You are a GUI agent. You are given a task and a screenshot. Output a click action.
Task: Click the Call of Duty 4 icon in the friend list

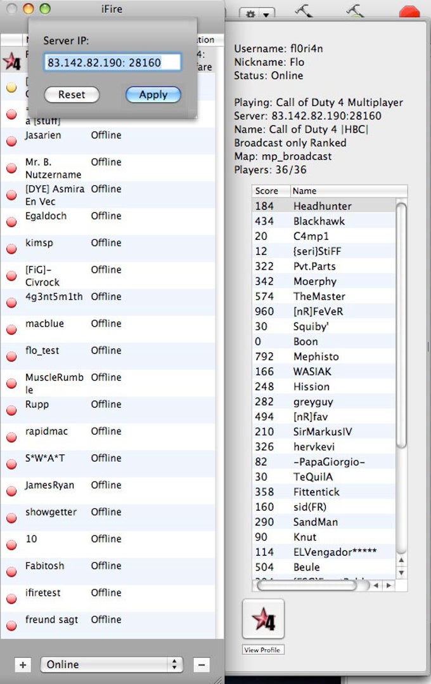[x=12, y=61]
